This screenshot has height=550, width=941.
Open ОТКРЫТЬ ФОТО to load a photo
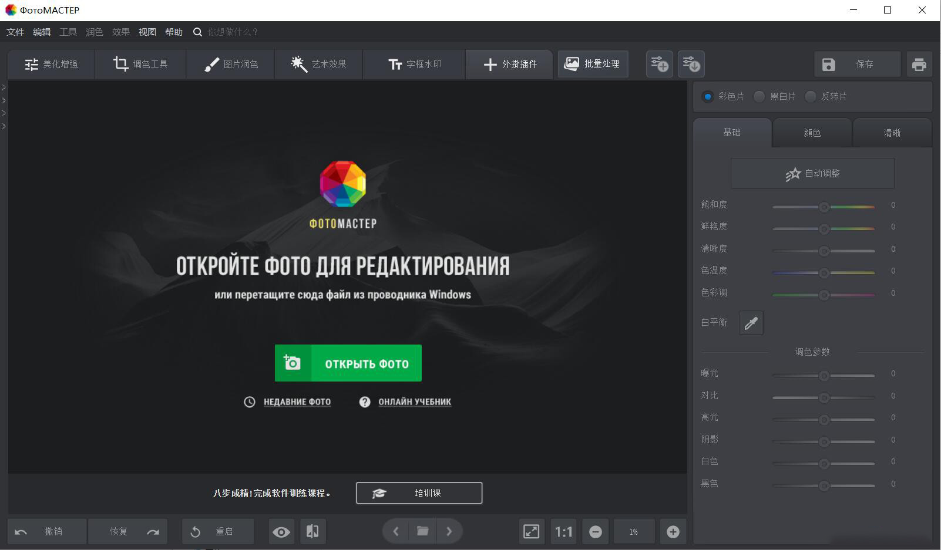coord(348,363)
